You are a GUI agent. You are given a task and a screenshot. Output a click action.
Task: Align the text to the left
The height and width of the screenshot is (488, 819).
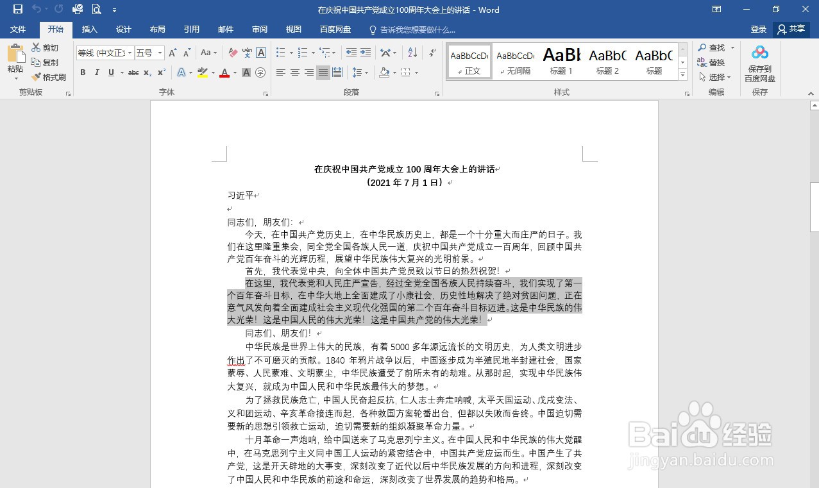pyautogui.click(x=281, y=72)
